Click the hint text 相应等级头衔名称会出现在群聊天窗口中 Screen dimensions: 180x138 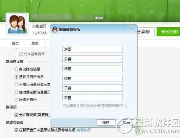(95, 106)
